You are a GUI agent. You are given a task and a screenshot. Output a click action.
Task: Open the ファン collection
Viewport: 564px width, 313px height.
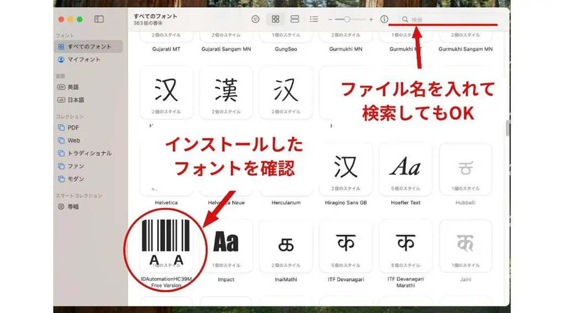[x=88, y=166]
